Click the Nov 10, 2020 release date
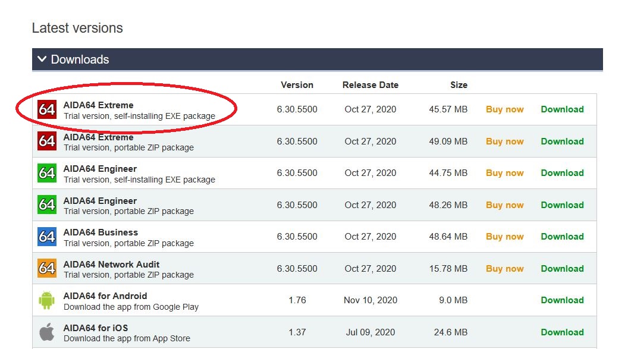 [x=370, y=300]
